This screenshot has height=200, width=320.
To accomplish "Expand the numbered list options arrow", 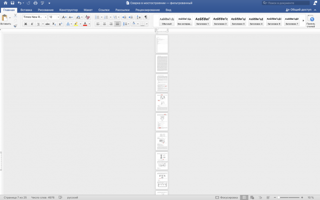I will 111,17.
